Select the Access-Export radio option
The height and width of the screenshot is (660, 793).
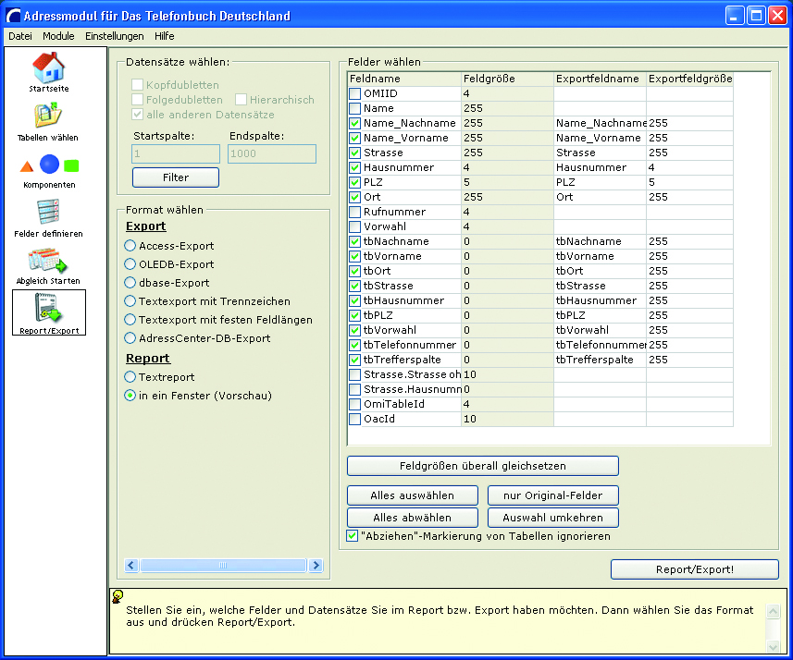(130, 246)
